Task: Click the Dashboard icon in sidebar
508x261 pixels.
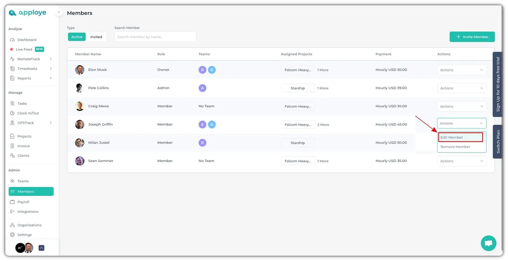Action: pos(12,40)
